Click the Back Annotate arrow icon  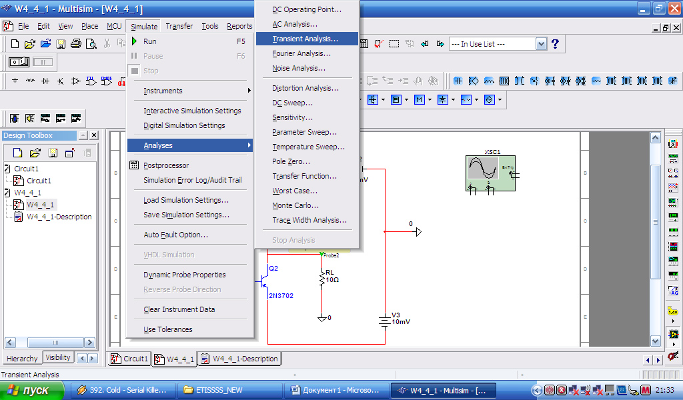point(425,44)
